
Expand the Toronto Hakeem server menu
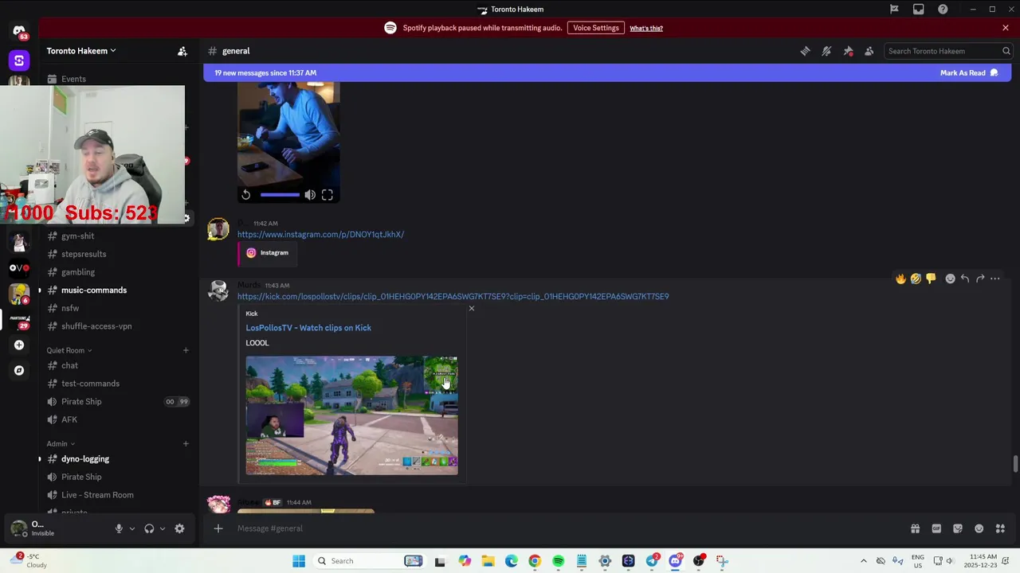tap(80, 51)
